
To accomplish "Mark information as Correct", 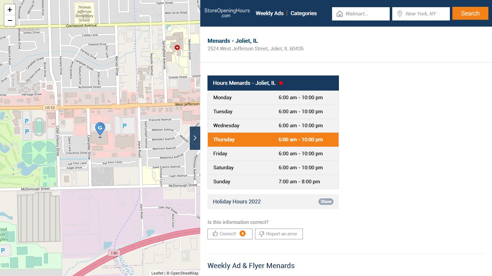I will pyautogui.click(x=230, y=234).
